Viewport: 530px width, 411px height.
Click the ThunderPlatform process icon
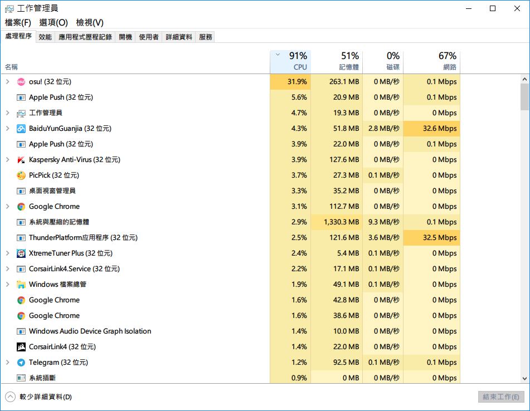click(x=21, y=238)
